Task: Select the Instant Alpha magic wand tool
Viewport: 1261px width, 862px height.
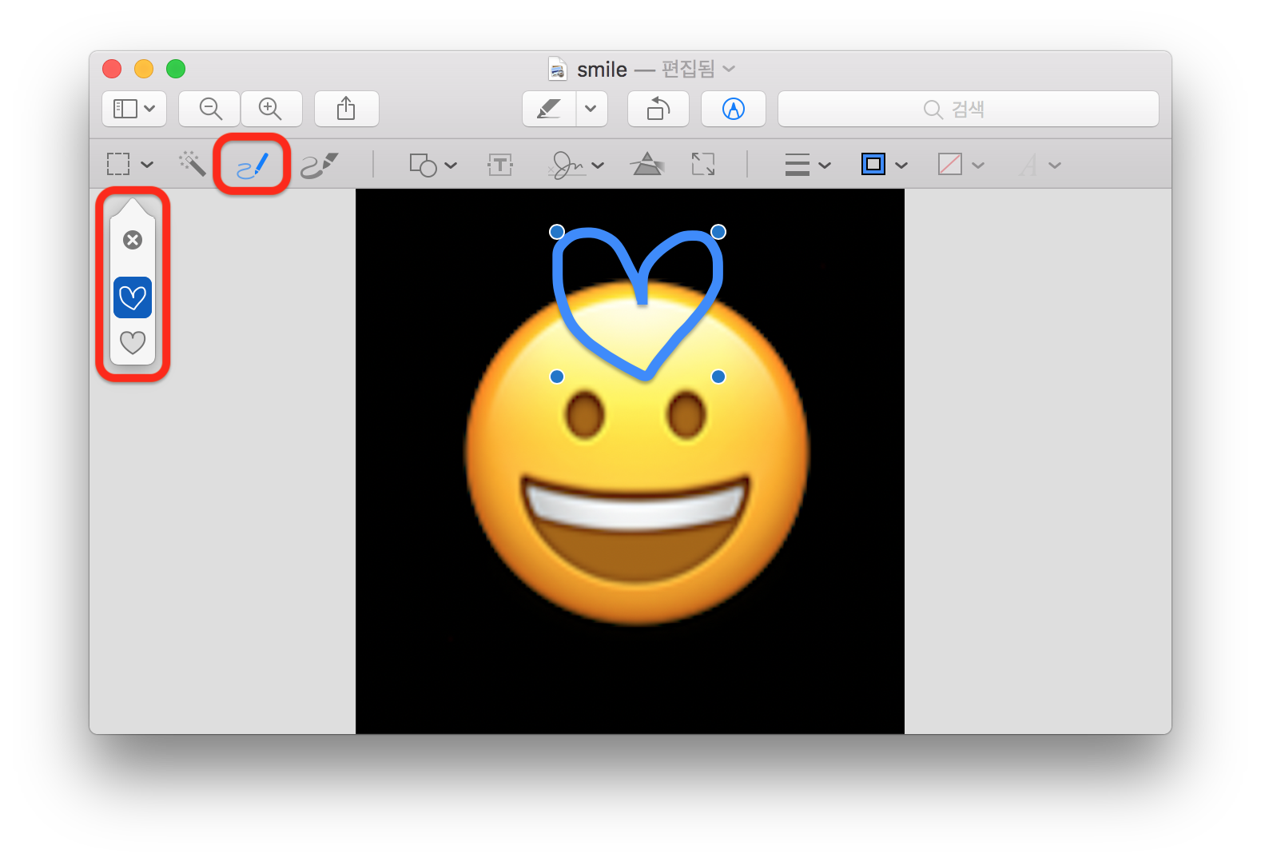Action: 192,164
